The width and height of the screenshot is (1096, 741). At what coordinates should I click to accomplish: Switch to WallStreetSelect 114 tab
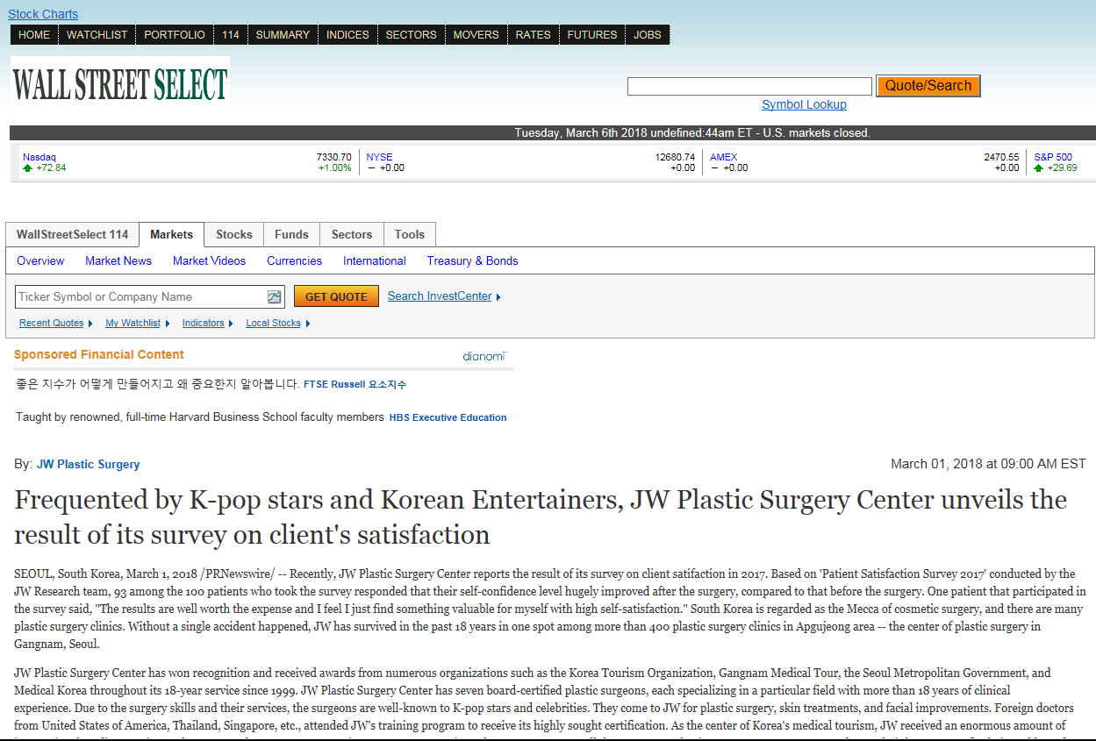(x=72, y=235)
